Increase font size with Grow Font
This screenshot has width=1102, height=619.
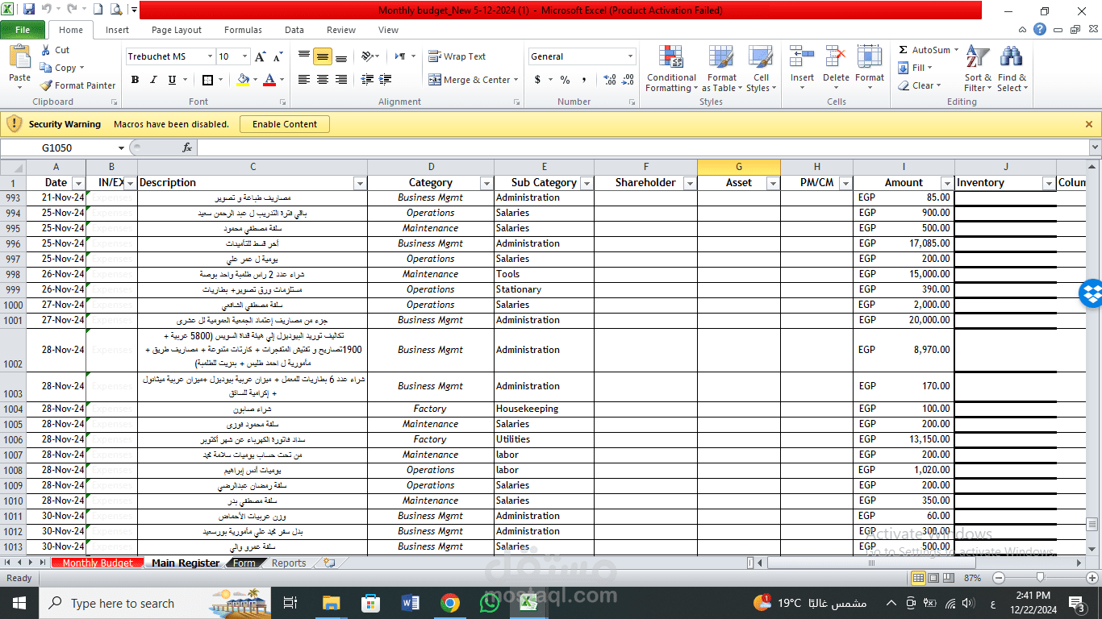tap(260, 56)
